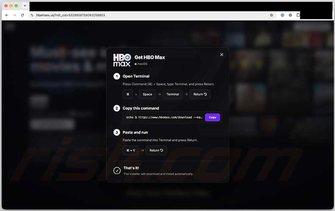Click "Paste the command into Terminal" instruction
Screen dimensions: 335x211
[160, 140]
